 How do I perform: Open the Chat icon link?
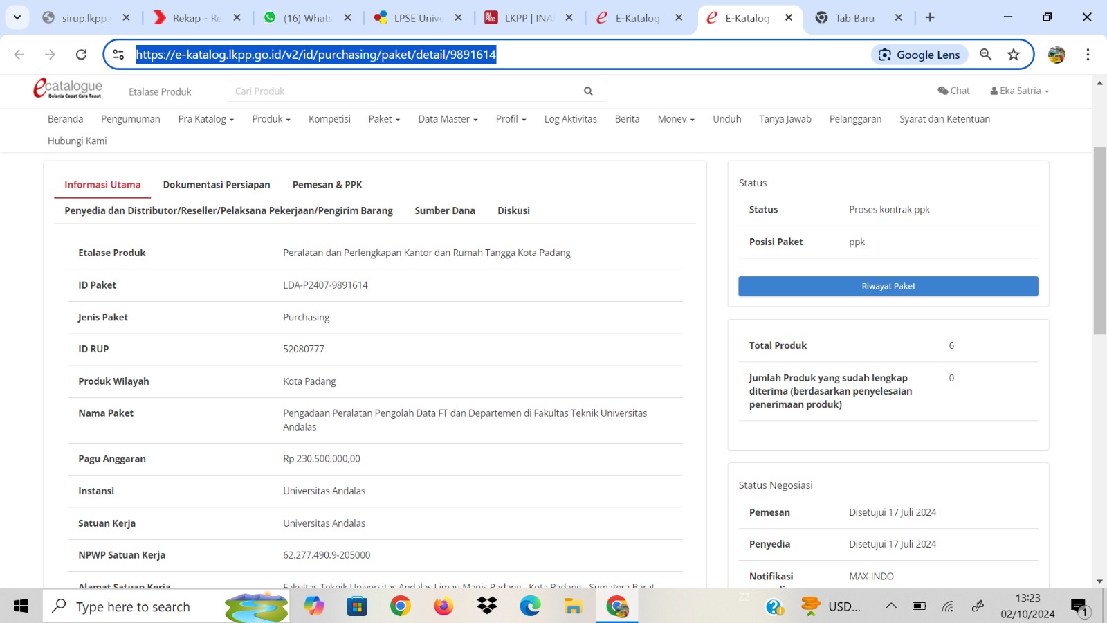pyautogui.click(x=953, y=91)
